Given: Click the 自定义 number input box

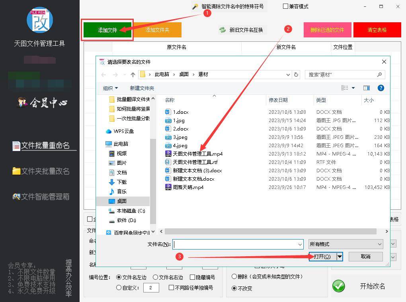Looking at the screenshot, I should [151, 288].
